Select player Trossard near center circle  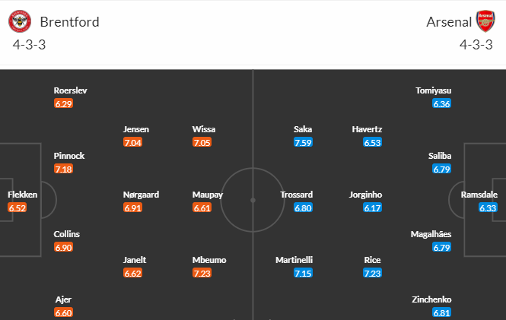pos(296,195)
